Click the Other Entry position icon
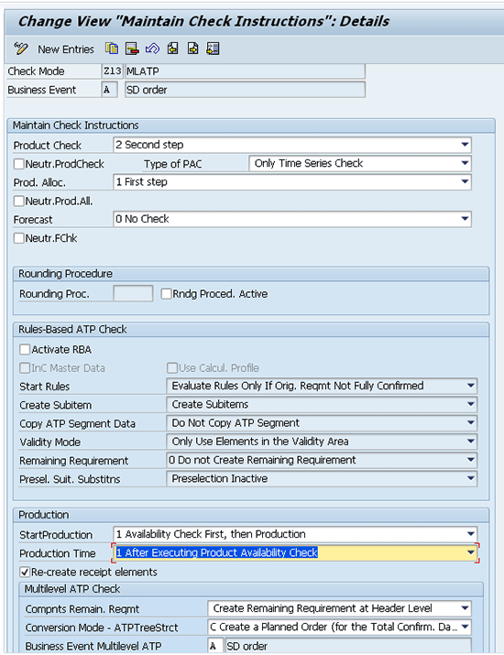This screenshot has width=504, height=655. click(213, 49)
